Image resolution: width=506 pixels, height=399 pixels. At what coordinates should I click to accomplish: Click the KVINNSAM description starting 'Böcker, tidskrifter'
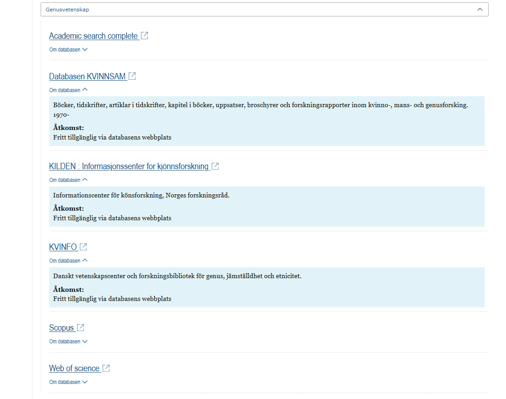coord(261,110)
